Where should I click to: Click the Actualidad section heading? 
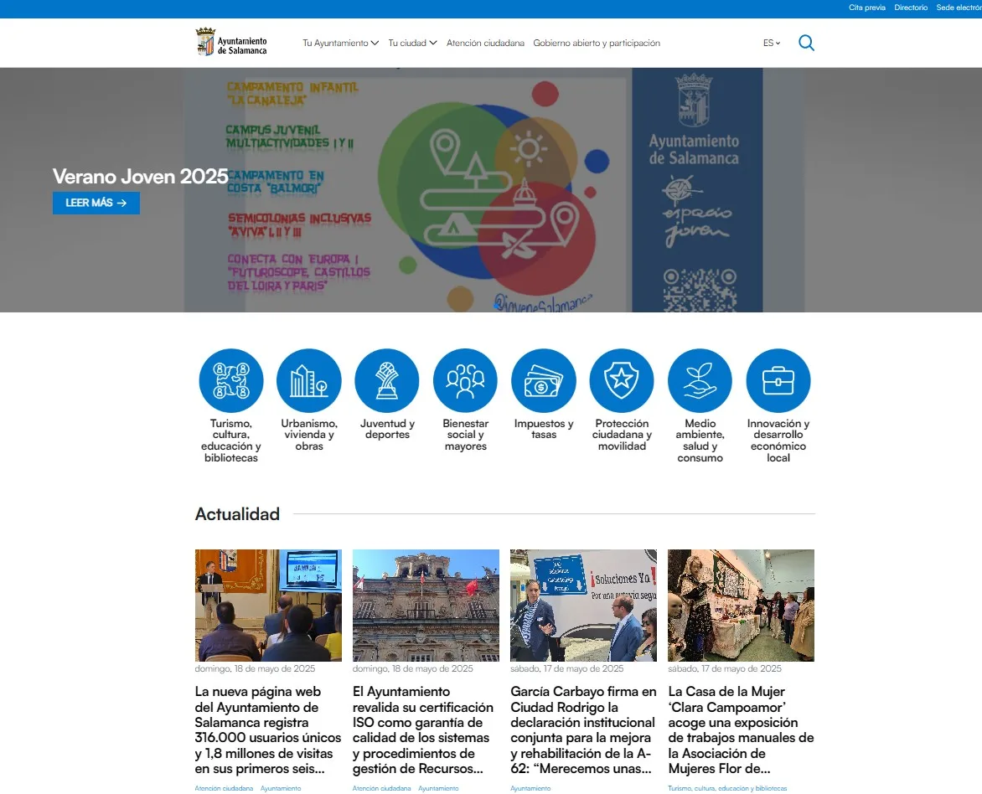point(237,514)
